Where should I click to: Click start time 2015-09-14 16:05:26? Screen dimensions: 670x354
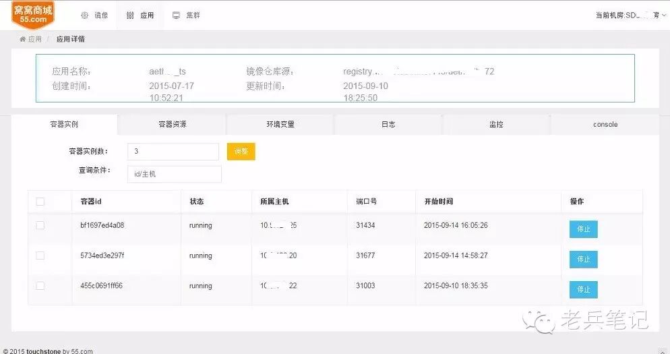(456, 225)
